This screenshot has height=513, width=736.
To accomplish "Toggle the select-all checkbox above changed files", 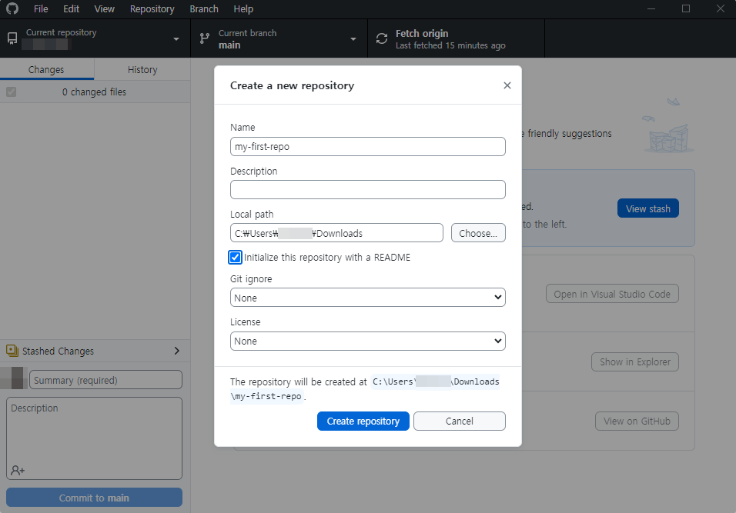I will pyautogui.click(x=11, y=92).
